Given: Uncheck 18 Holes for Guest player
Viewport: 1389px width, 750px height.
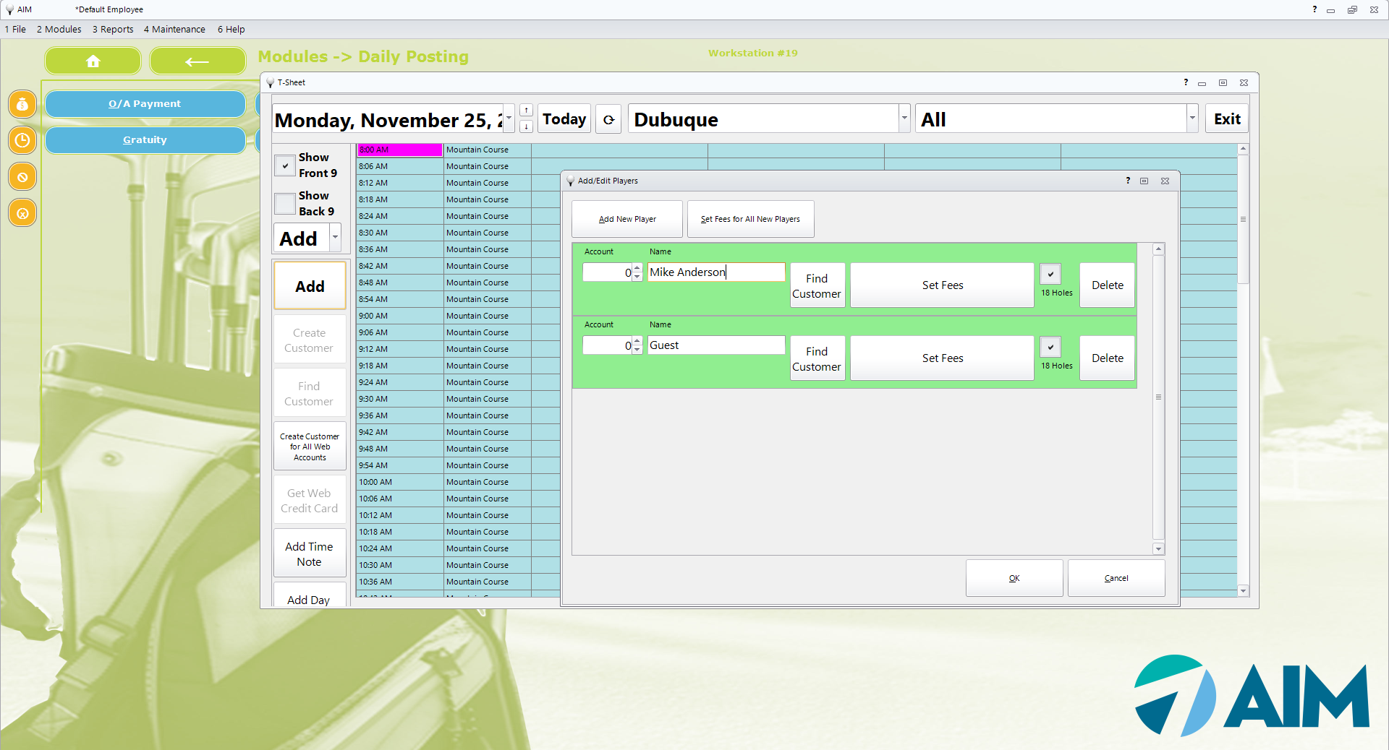Looking at the screenshot, I should click(1050, 347).
